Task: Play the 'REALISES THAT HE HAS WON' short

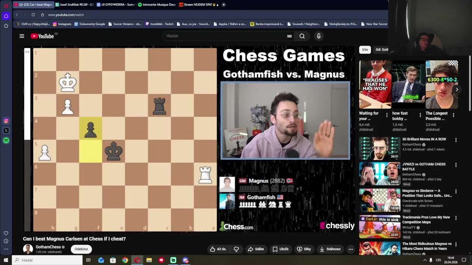Action: 375,84
